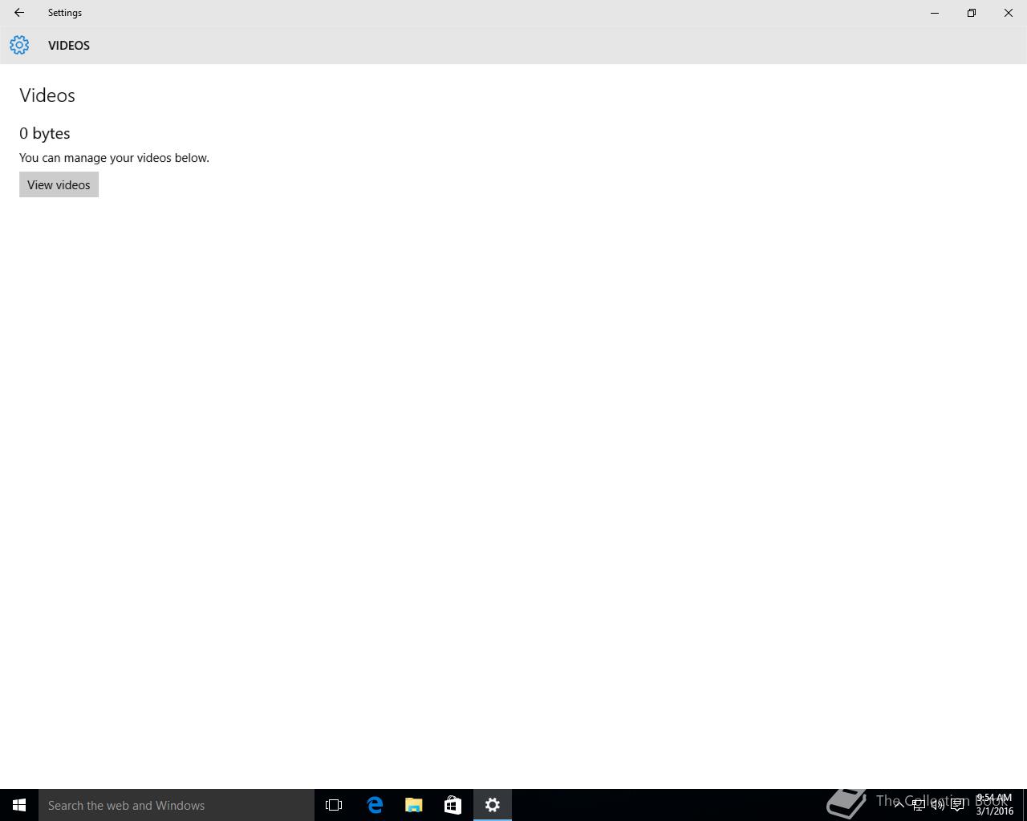Open the Windows Start menu
This screenshot has height=821, width=1027.
[19, 805]
